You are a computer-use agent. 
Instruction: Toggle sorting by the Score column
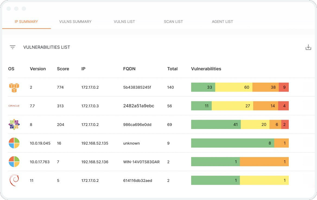point(63,69)
